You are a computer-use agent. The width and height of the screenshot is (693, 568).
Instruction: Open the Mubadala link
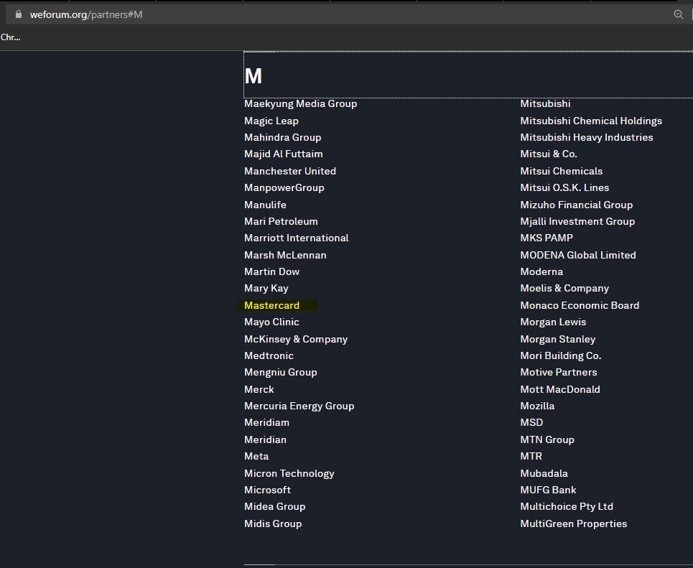coord(544,473)
